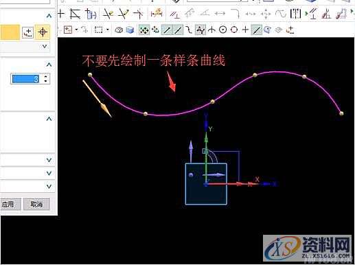Click the wireframe display icon

tap(119, 30)
